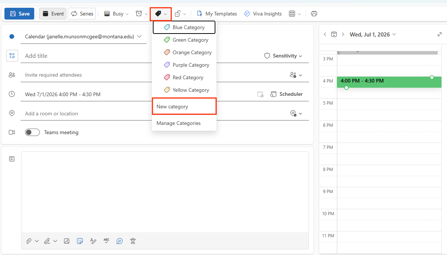Open Viva Insights
This screenshot has width=447, height=255.
263,14
